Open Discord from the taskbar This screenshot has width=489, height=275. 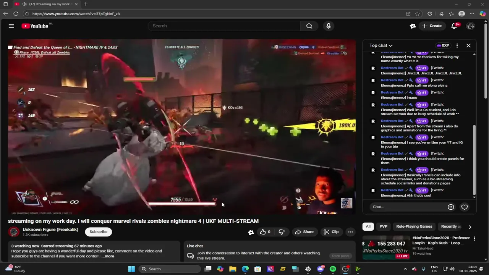[320, 269]
